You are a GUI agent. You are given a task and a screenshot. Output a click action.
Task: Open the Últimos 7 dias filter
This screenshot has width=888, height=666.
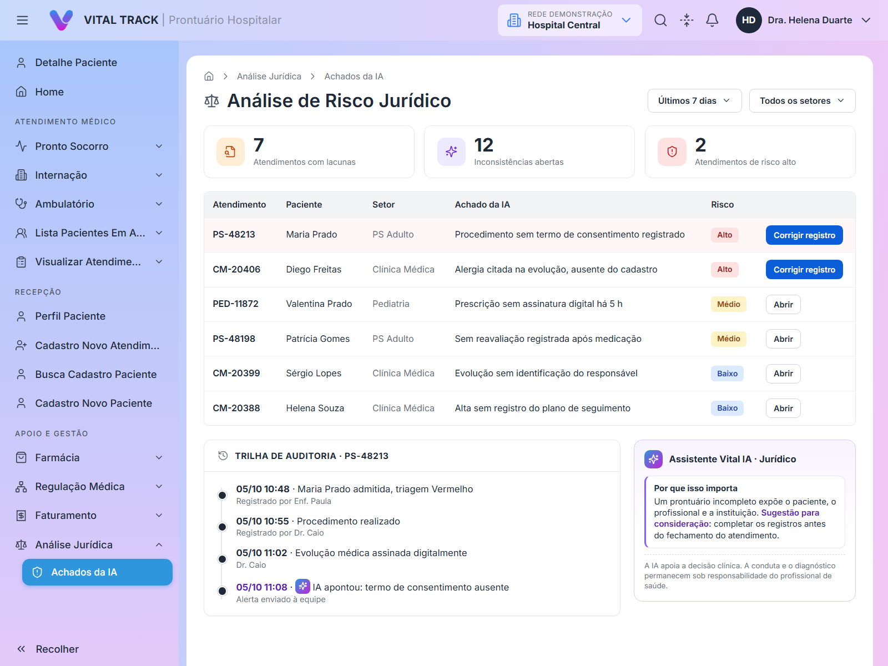(694, 100)
